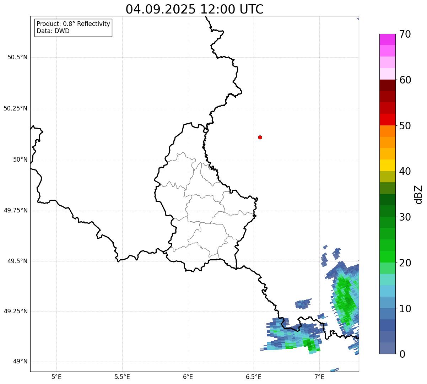
Task: Click the red station marker dot
Action: coord(260,137)
